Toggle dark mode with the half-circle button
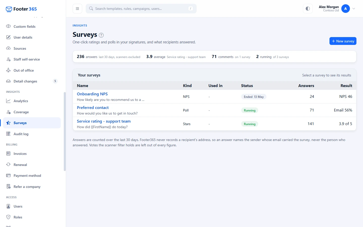The width and height of the screenshot is (363, 227). (308, 9)
